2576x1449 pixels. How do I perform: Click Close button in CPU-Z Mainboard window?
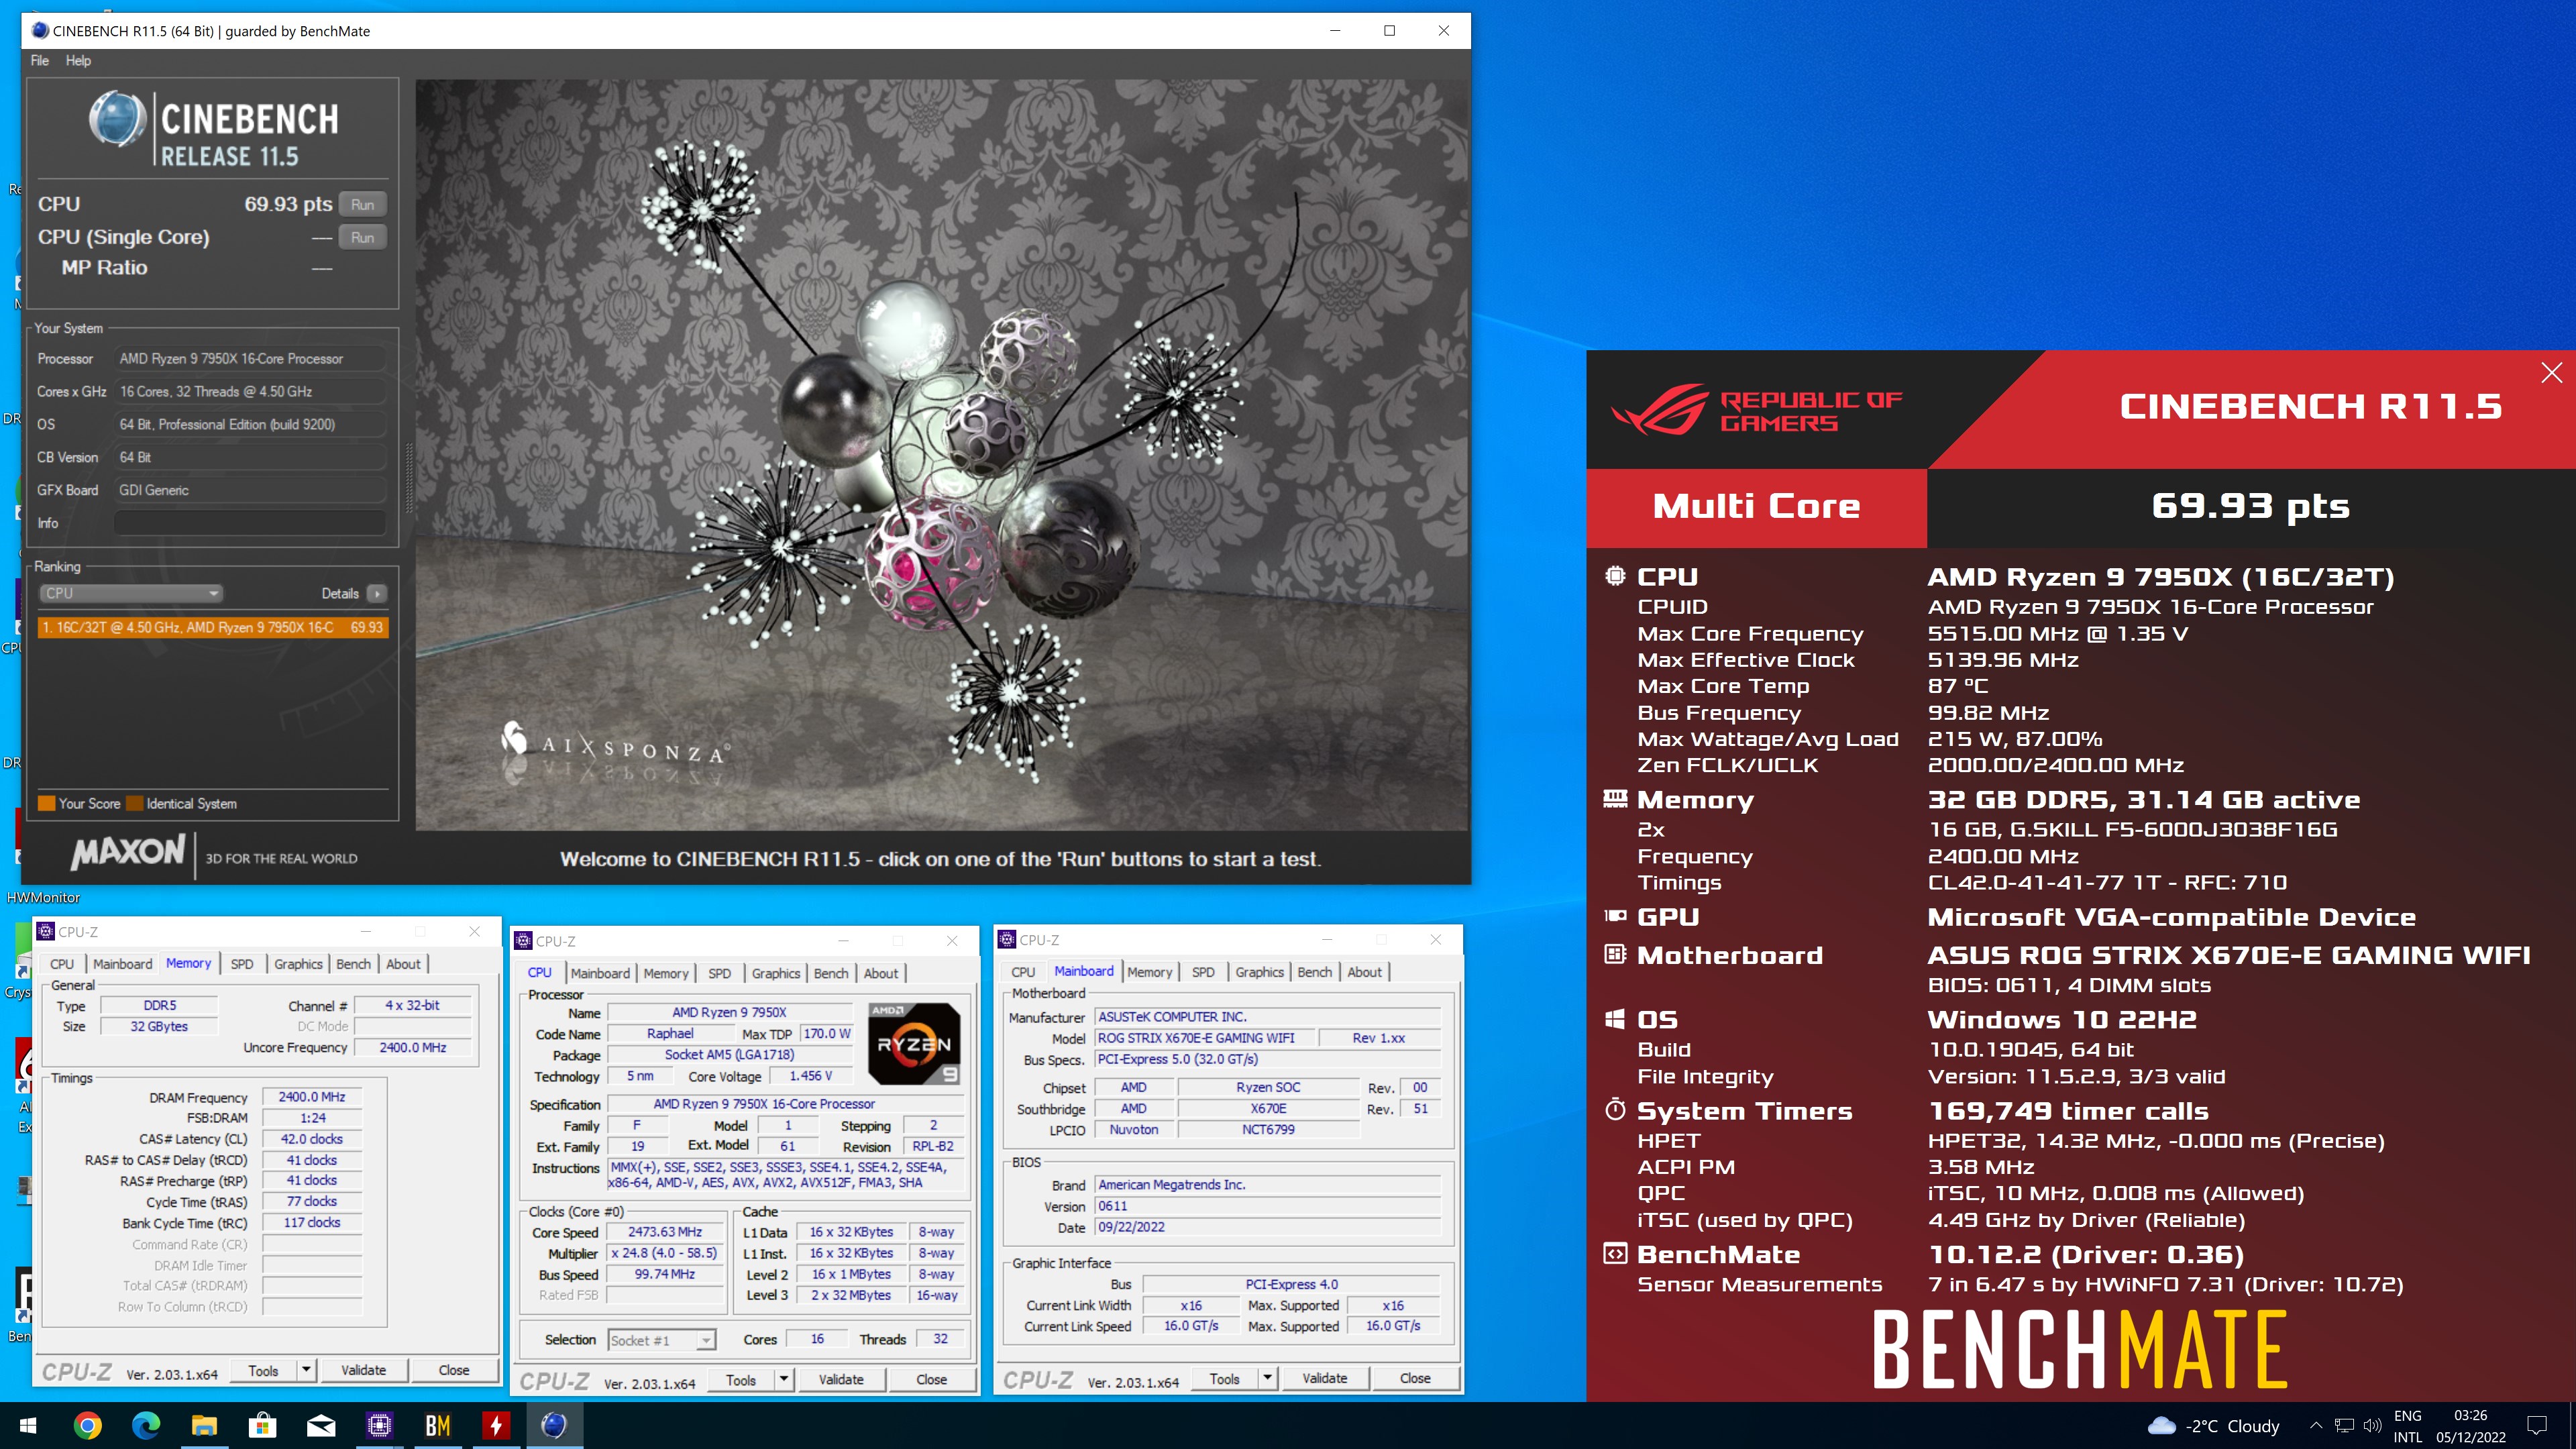coord(1415,1378)
